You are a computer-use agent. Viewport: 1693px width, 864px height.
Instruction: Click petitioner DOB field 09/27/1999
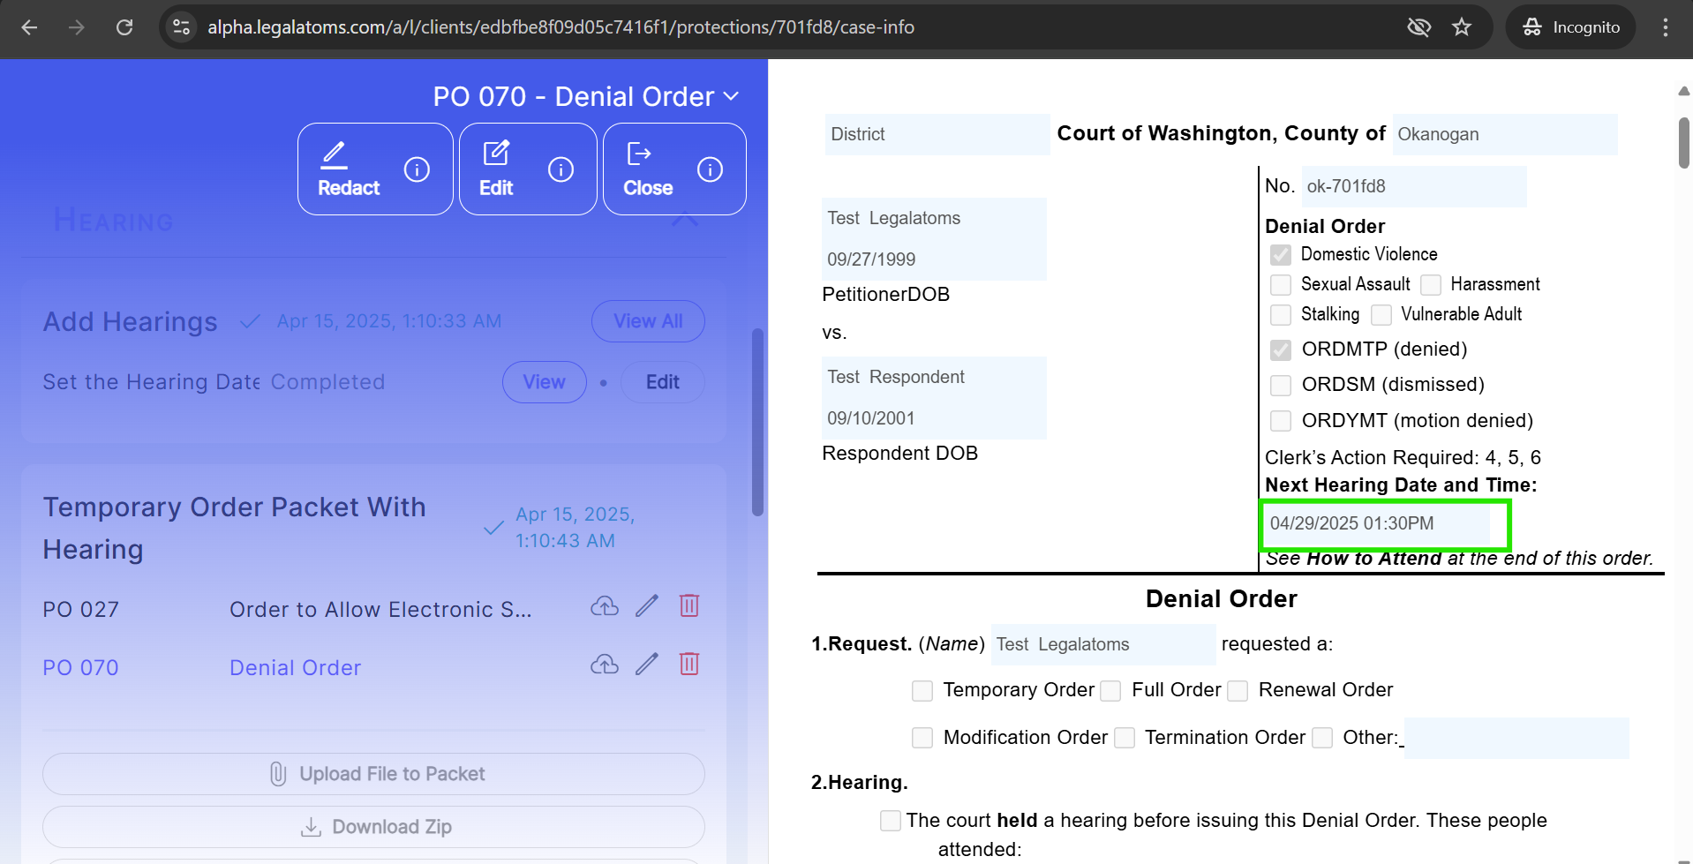tap(934, 259)
